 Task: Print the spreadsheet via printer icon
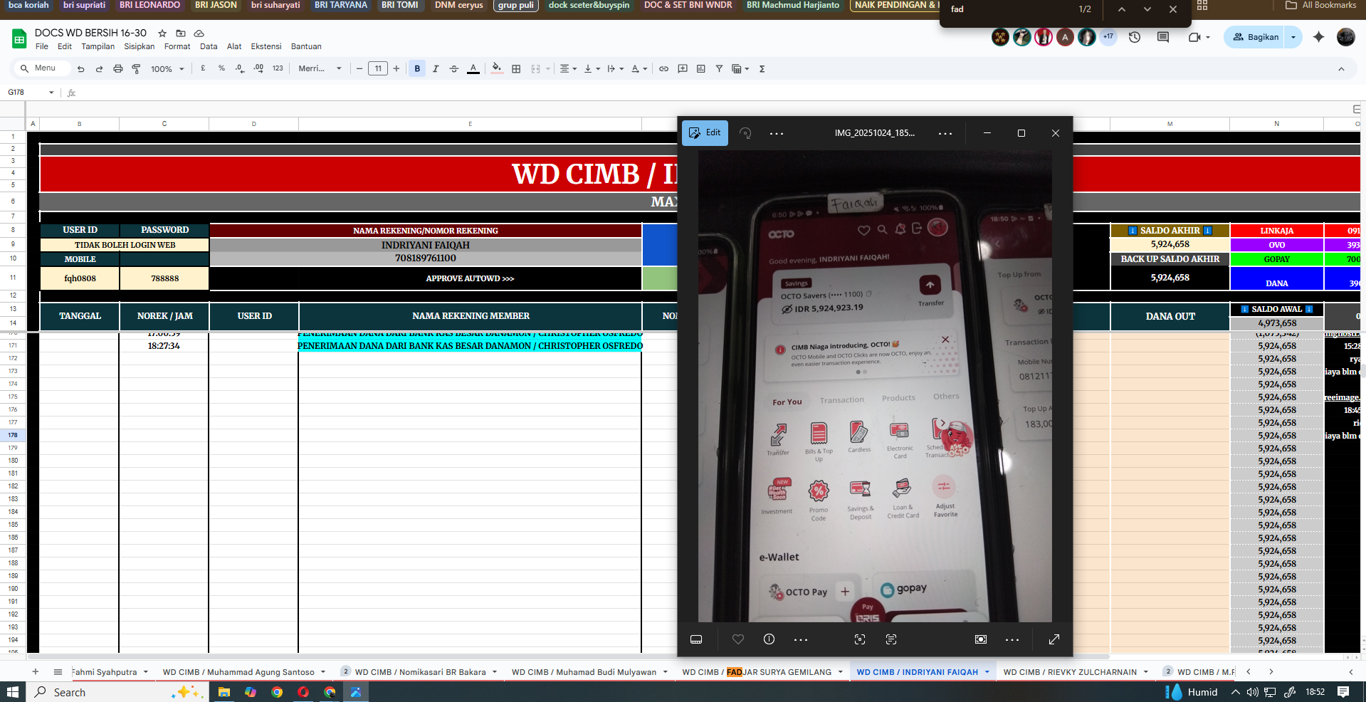point(118,69)
